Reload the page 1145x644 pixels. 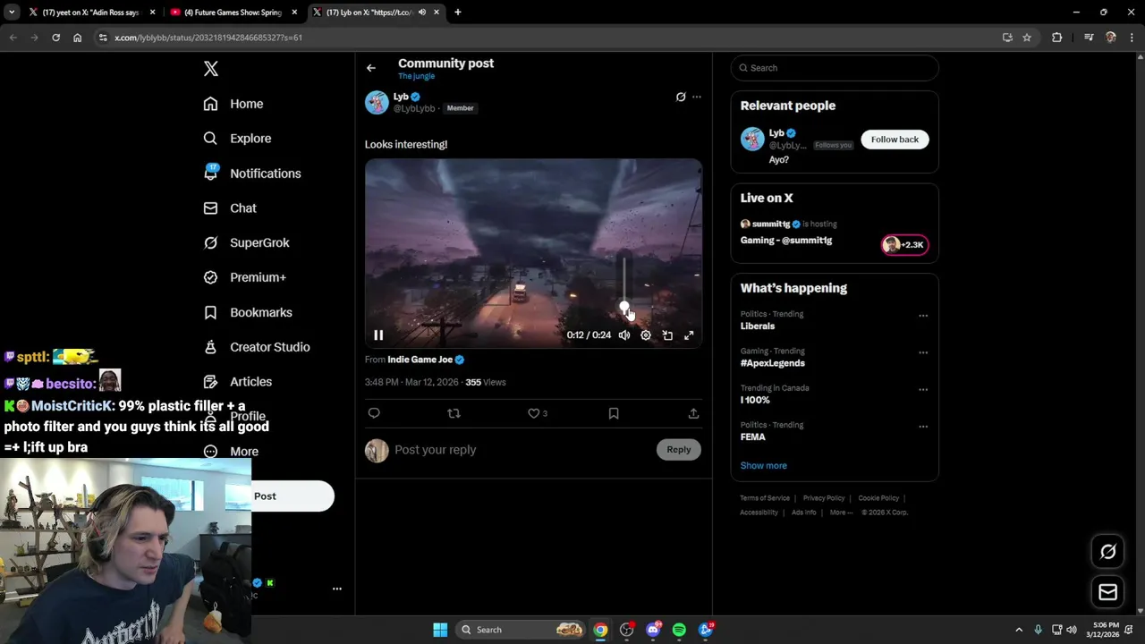(55, 38)
